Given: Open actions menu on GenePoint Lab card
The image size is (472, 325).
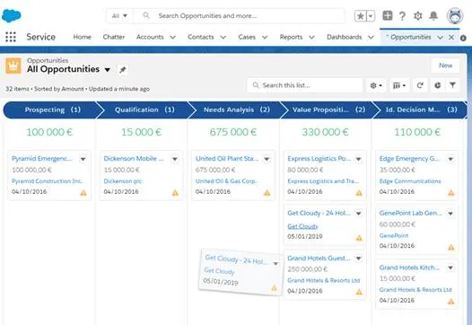Looking at the screenshot, I should (x=450, y=214).
